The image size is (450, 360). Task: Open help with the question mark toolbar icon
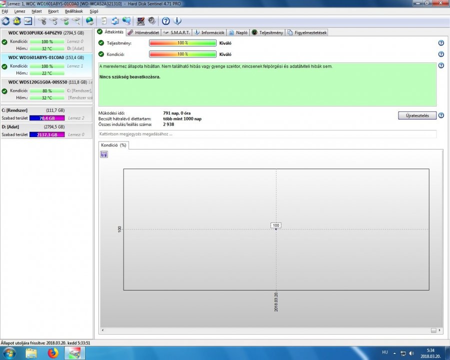pyautogui.click(x=165, y=21)
